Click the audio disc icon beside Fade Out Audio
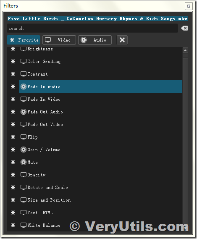197x239 pixels. coord(24,112)
